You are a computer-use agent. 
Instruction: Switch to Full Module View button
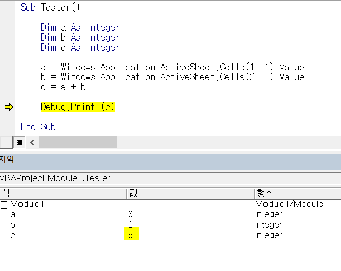[19, 142]
